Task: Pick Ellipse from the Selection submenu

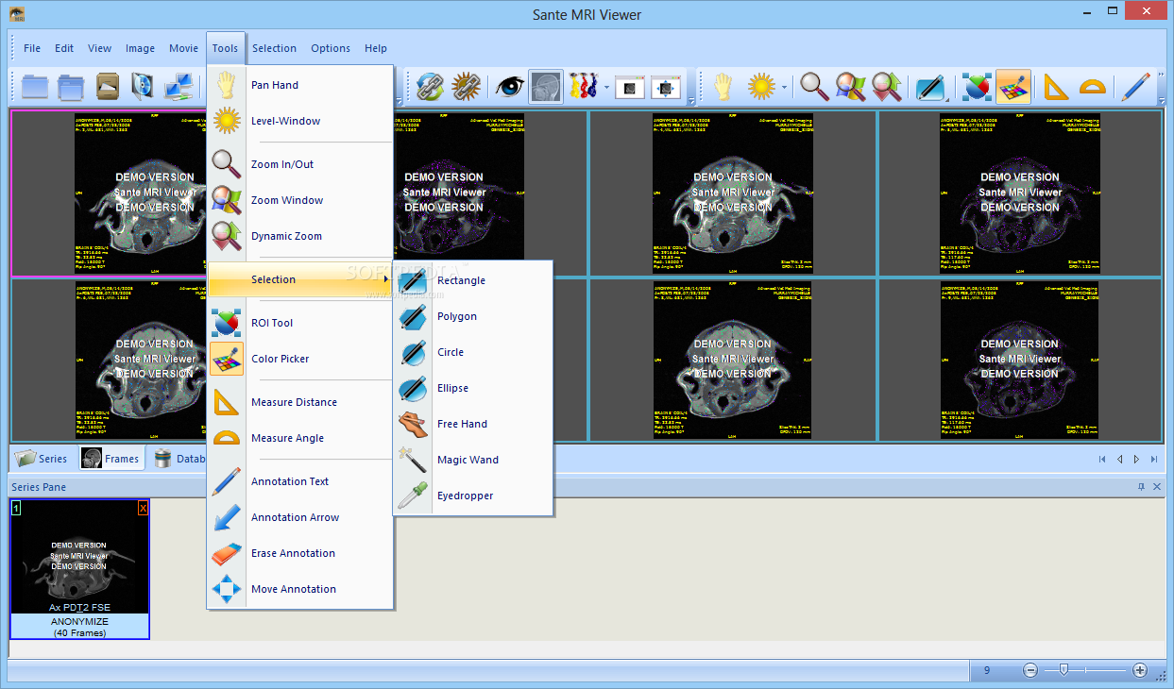Action: click(x=473, y=388)
